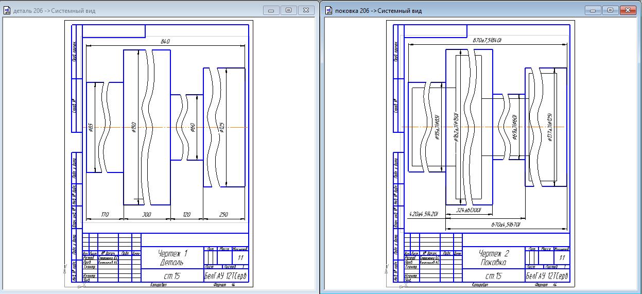Viewport: 642px width, 294px height.
Task: Select the ø60 diameter dimension
Action: point(193,127)
